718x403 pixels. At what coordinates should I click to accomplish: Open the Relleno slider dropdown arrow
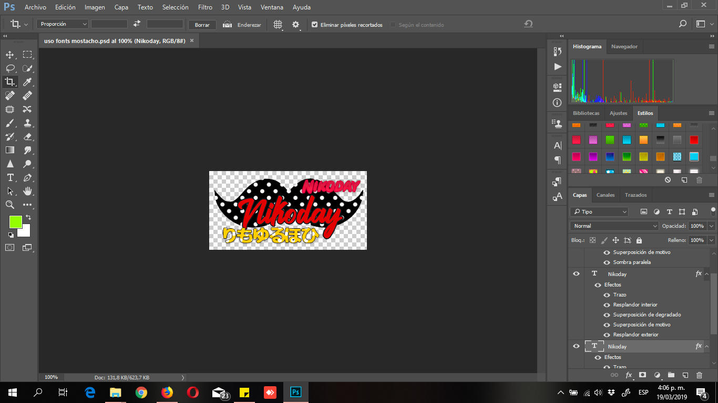click(x=711, y=240)
